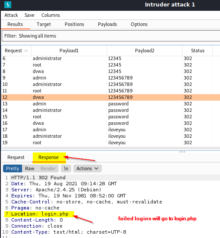Click the three-dot panel divider handle
This screenshot has height=238, width=220.
point(182,152)
